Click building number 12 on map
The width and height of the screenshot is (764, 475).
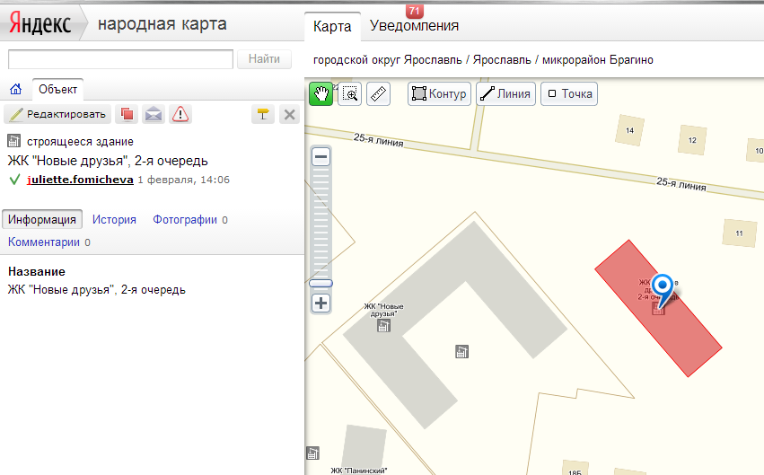pos(692,140)
